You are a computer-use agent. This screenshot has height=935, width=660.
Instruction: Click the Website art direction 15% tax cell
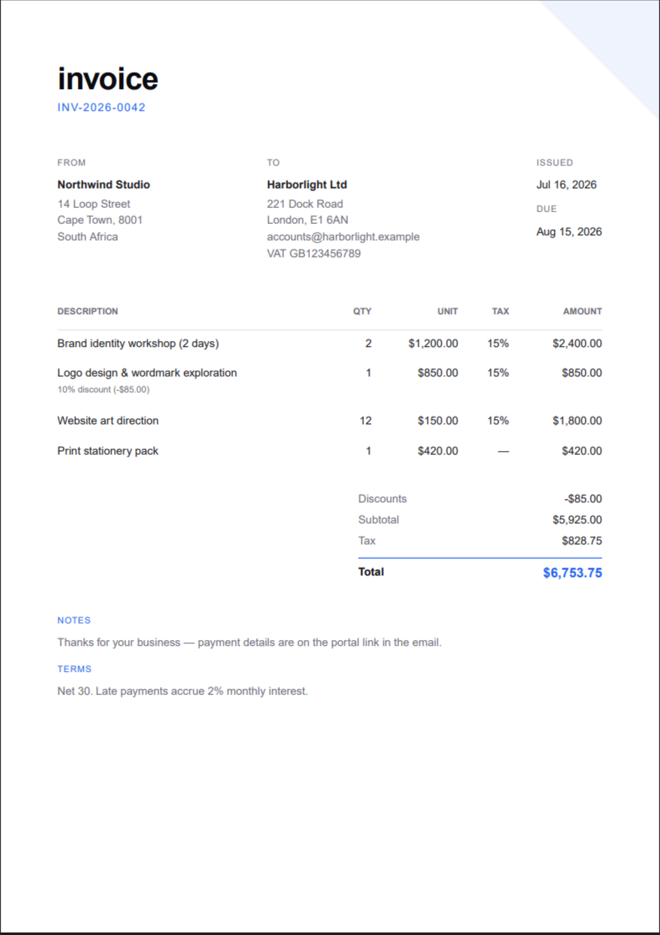point(498,421)
